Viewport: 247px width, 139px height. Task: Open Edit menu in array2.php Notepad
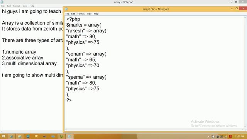tap(73, 14)
